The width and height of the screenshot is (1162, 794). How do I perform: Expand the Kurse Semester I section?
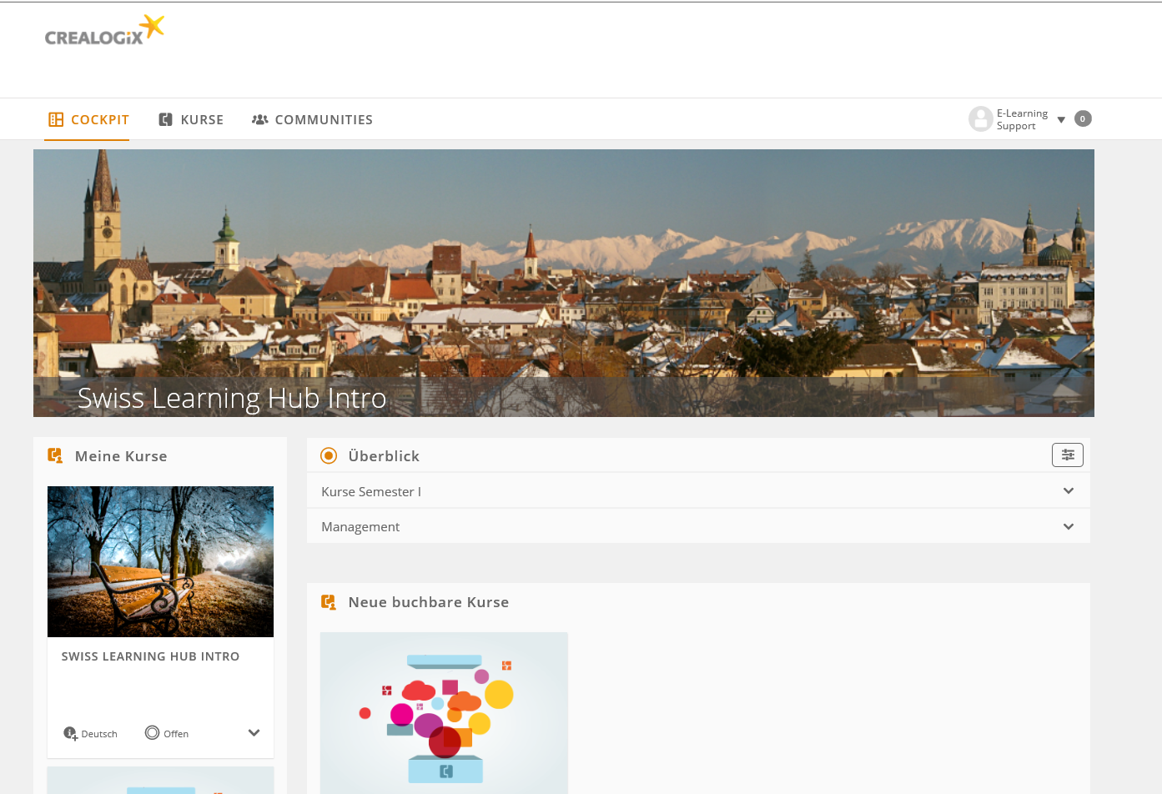(x=1068, y=491)
